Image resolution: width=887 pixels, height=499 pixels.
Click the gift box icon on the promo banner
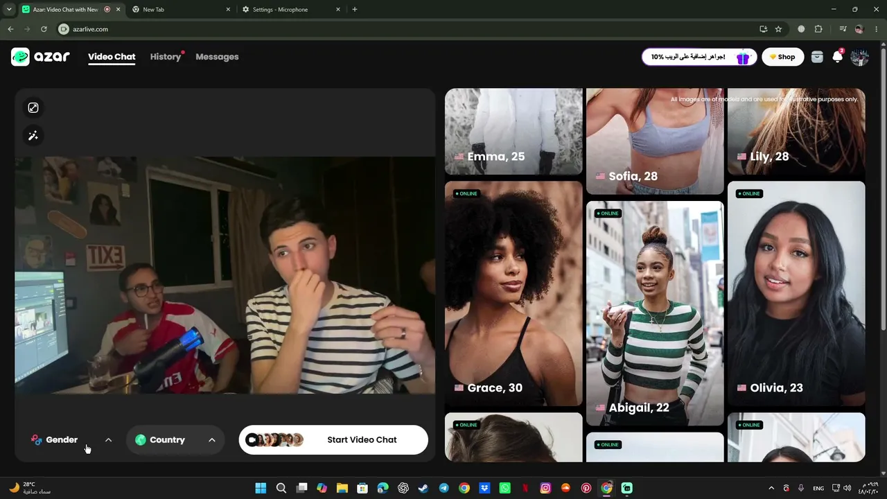[743, 57]
